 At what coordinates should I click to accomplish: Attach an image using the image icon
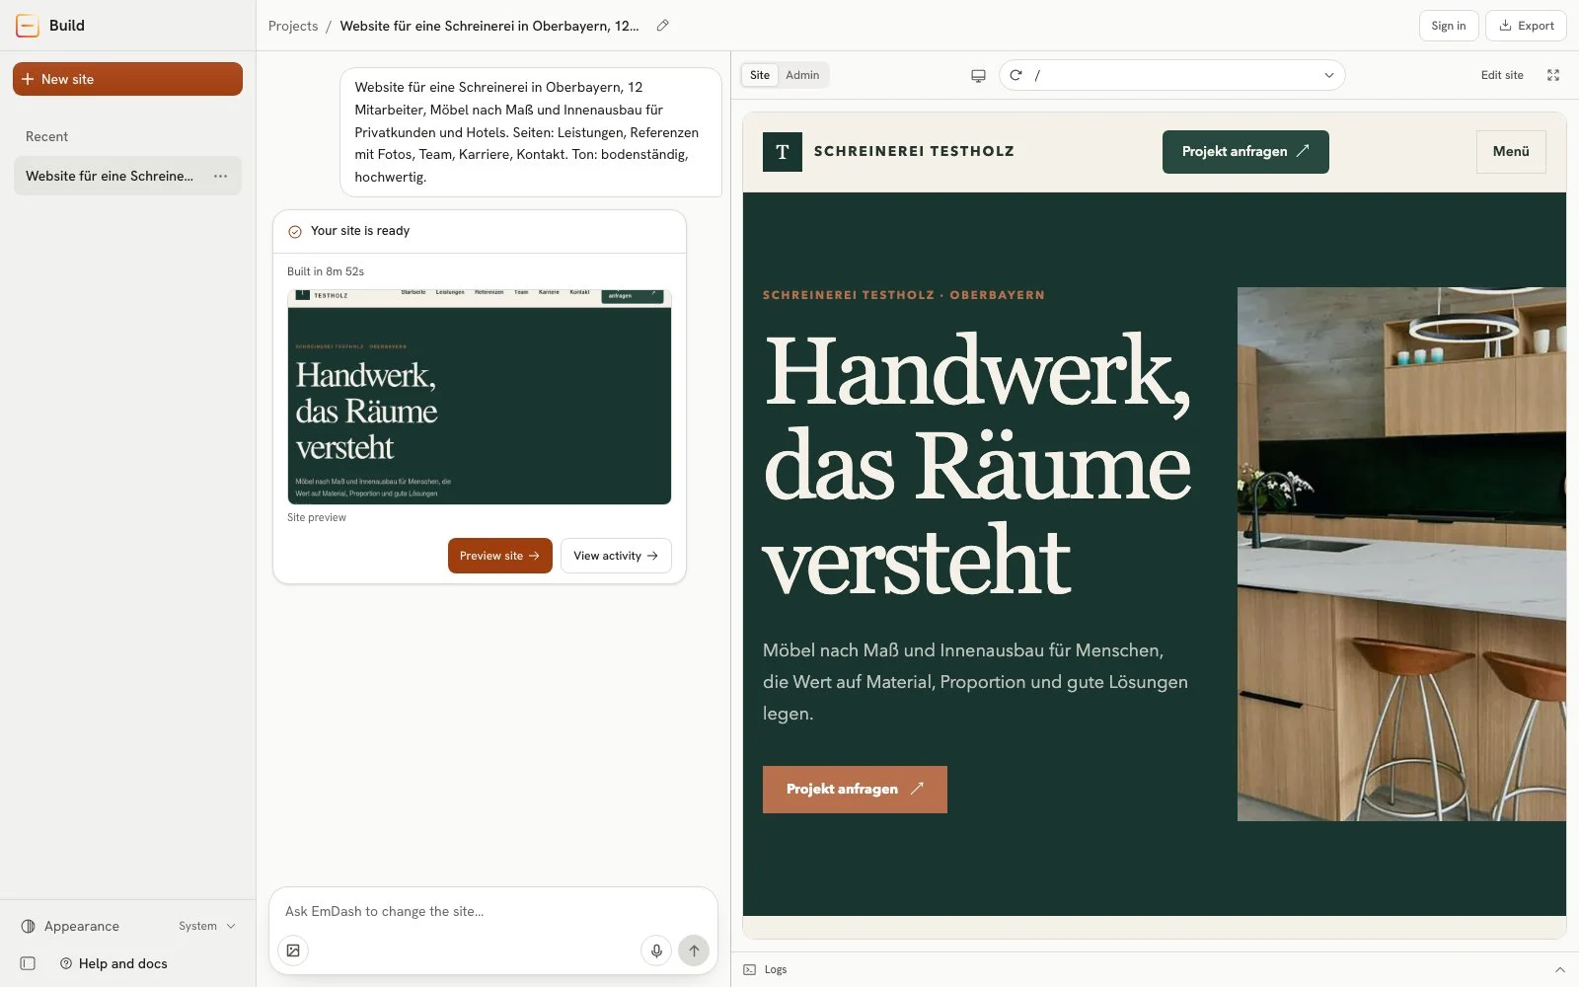pos(293,950)
